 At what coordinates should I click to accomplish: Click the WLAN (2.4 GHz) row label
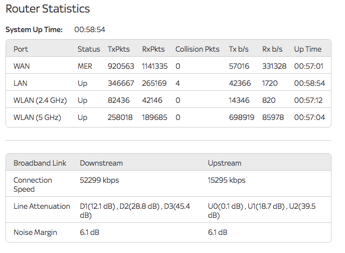(x=40, y=100)
